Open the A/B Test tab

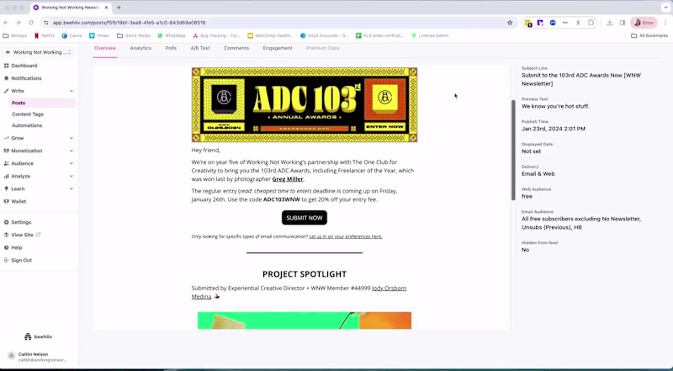(200, 48)
